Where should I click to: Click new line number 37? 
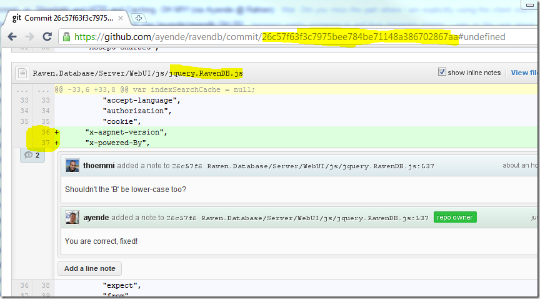click(x=46, y=143)
